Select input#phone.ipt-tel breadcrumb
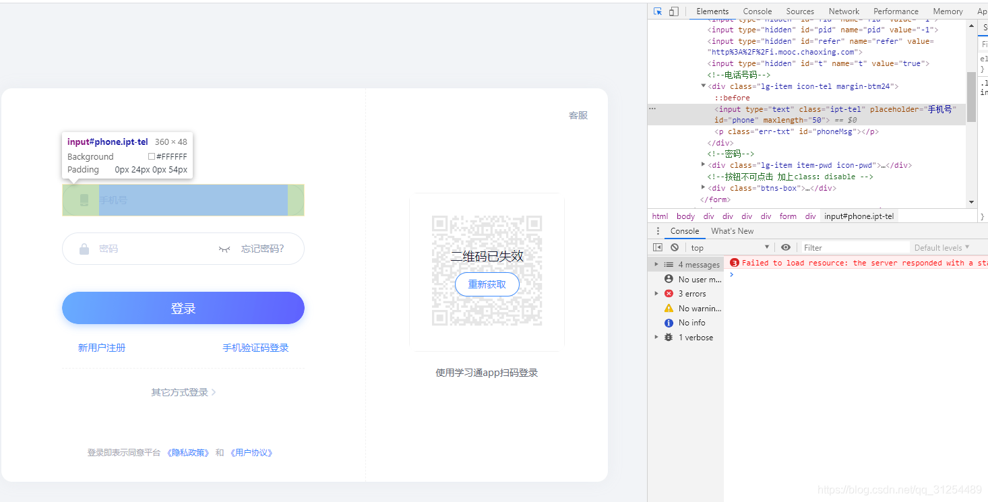 pos(859,216)
